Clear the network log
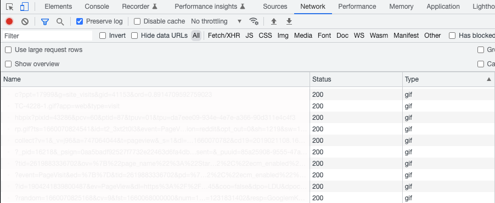495x203 pixels. pyautogui.click(x=25, y=21)
